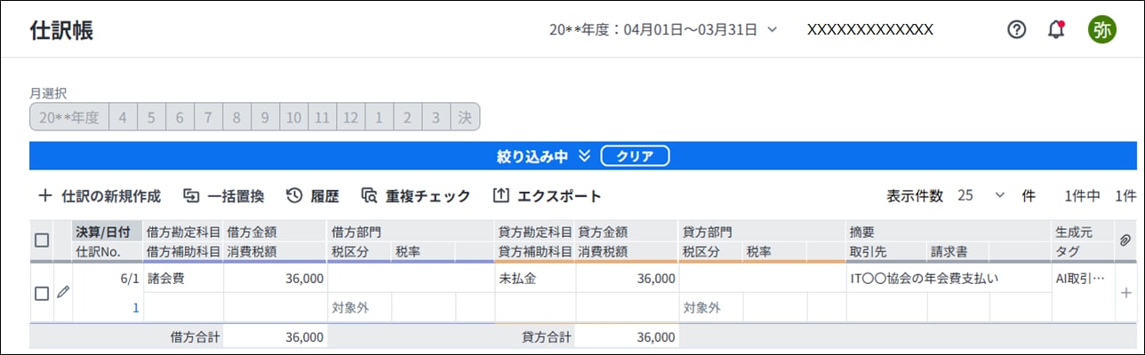Screen dimensions: 1145x355
Task: Open journal number 1 link
Action: pyautogui.click(x=136, y=307)
